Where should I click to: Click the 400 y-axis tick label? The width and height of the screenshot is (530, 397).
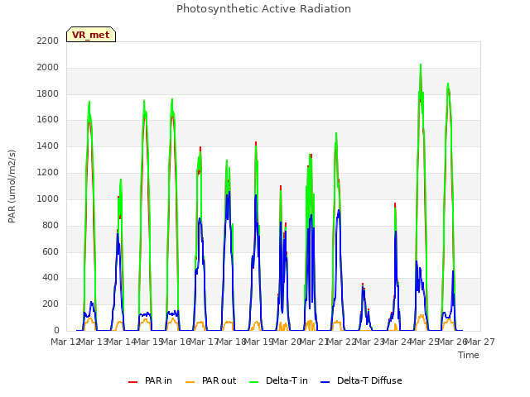coord(51,278)
